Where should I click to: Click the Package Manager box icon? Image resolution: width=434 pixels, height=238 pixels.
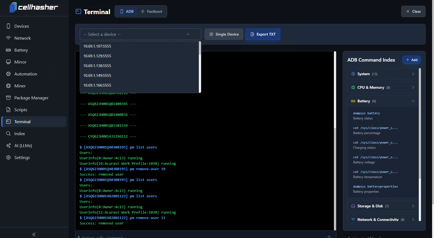point(8,98)
